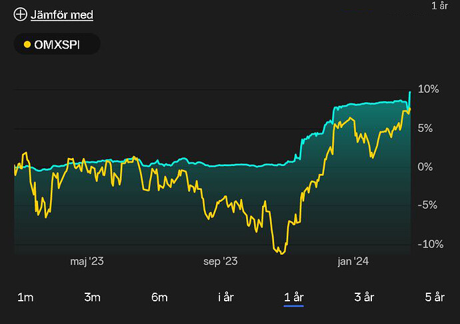Click the 10% y-axis label
This screenshot has height=324, width=460.
tap(427, 89)
